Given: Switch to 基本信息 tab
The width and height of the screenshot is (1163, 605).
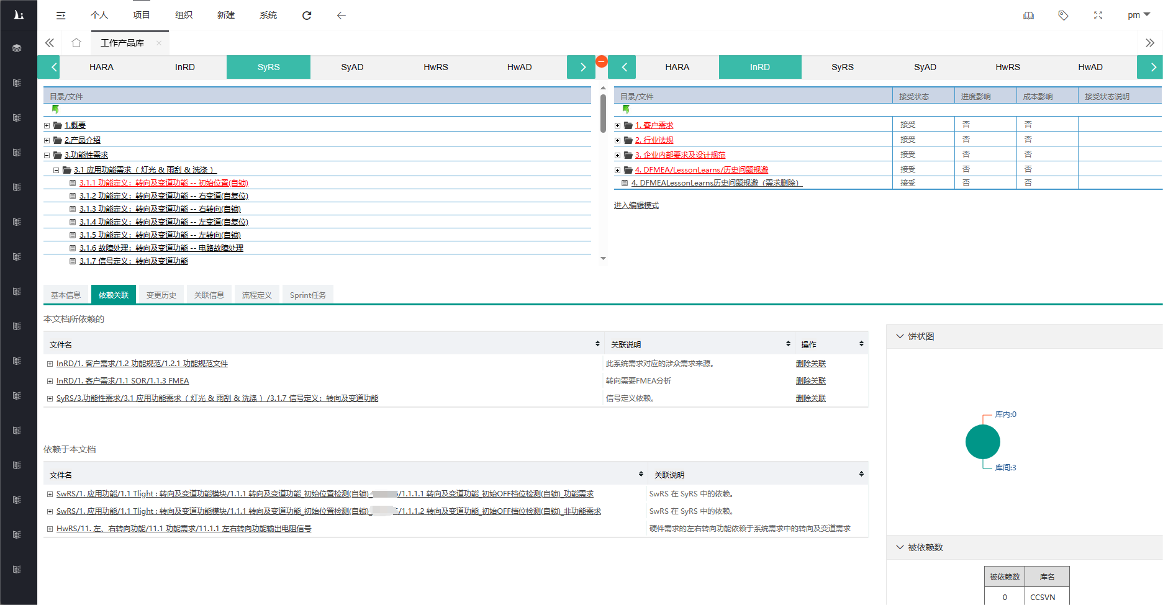Looking at the screenshot, I should click(x=66, y=295).
